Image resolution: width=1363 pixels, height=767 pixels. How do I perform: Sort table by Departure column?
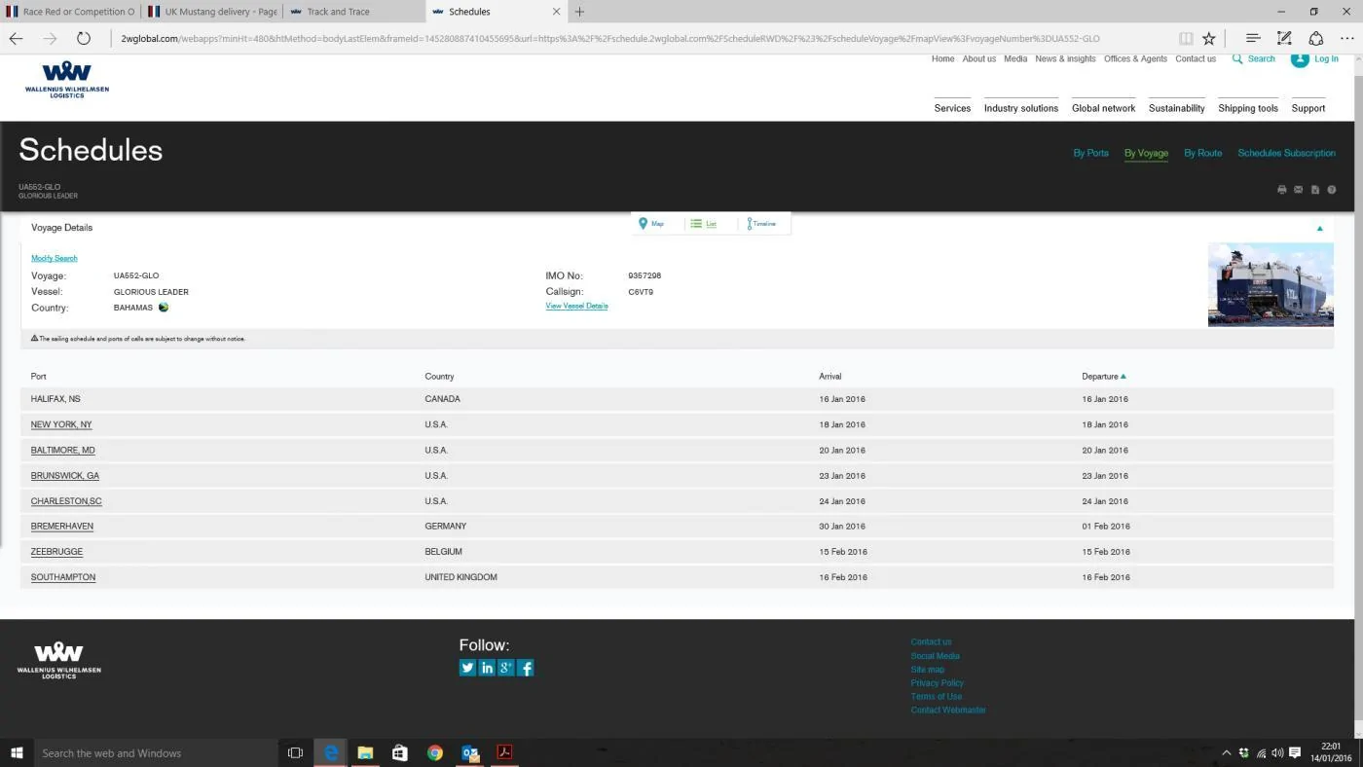coord(1104,377)
